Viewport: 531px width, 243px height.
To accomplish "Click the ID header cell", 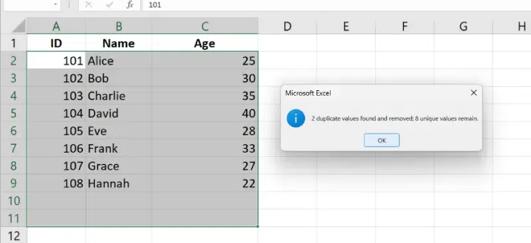I will click(56, 43).
